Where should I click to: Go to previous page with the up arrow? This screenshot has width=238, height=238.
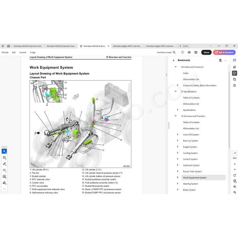click(x=235, y=164)
